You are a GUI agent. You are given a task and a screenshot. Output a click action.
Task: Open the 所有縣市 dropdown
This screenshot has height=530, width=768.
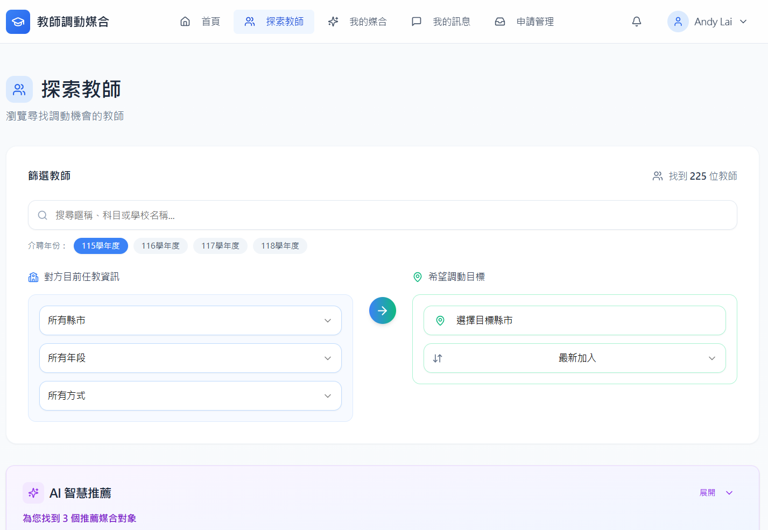pos(190,321)
